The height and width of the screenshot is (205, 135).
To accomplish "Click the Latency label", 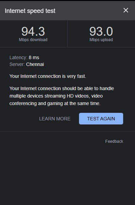I will pos(18,57).
